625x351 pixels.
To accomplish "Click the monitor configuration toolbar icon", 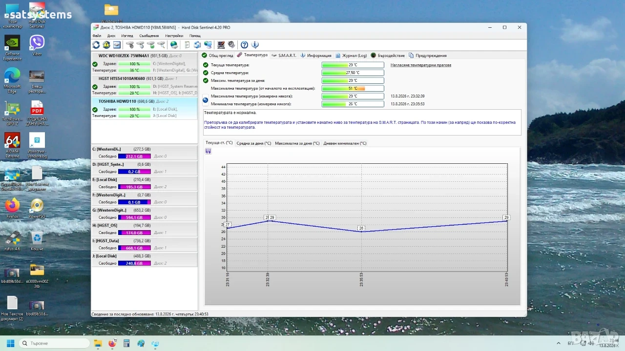I will click(221, 45).
